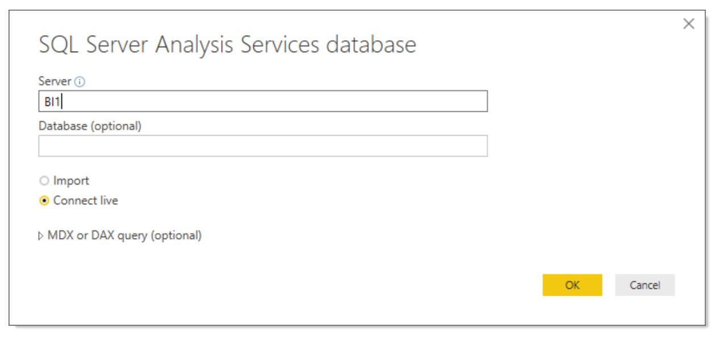Screen dimensions: 720x340
Task: Expand the MDX or DAX query section
Action: 124,235
